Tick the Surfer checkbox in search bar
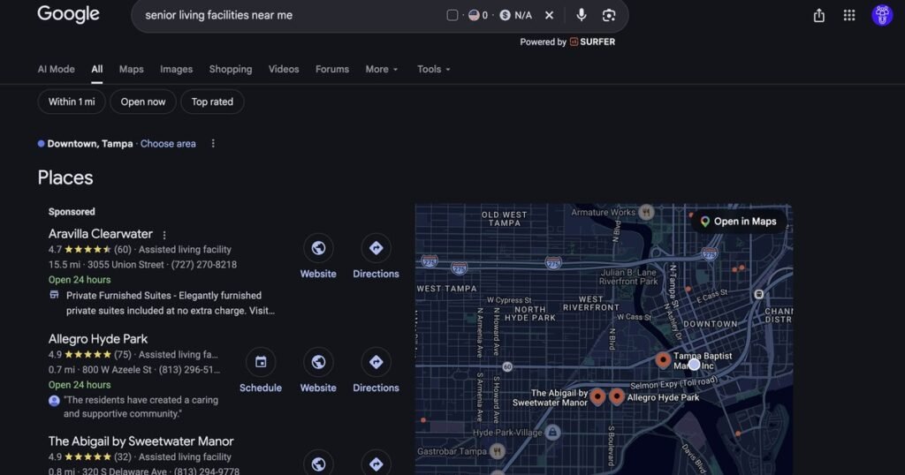This screenshot has height=475, width=905. pos(452,16)
